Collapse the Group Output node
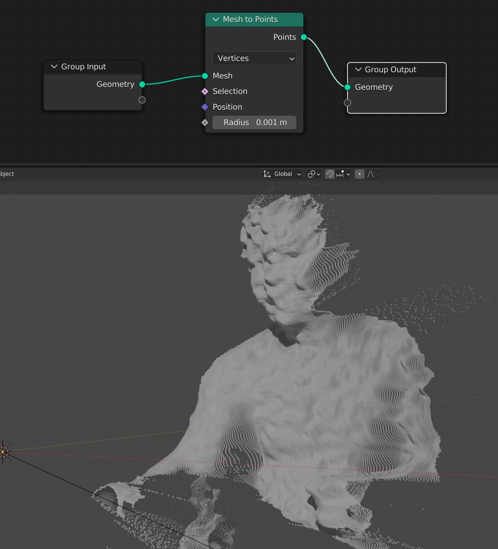This screenshot has height=549, width=498. 358,70
